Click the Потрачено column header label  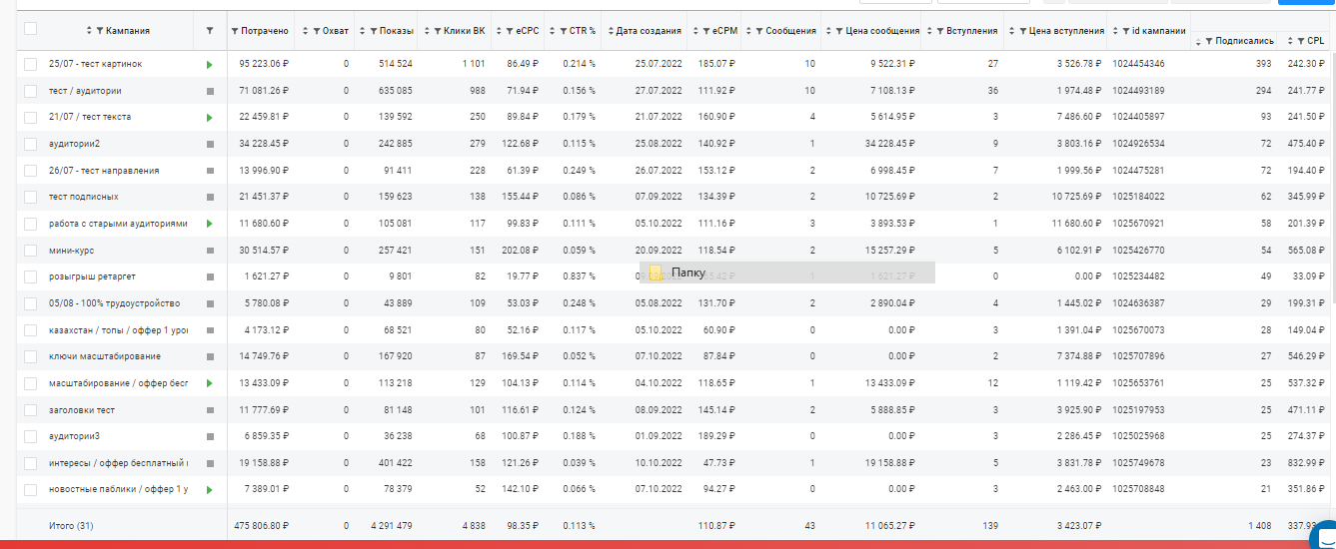click(x=265, y=31)
